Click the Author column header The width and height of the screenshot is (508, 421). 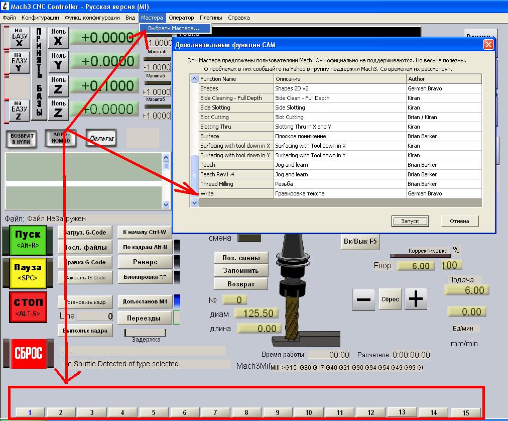coord(444,79)
